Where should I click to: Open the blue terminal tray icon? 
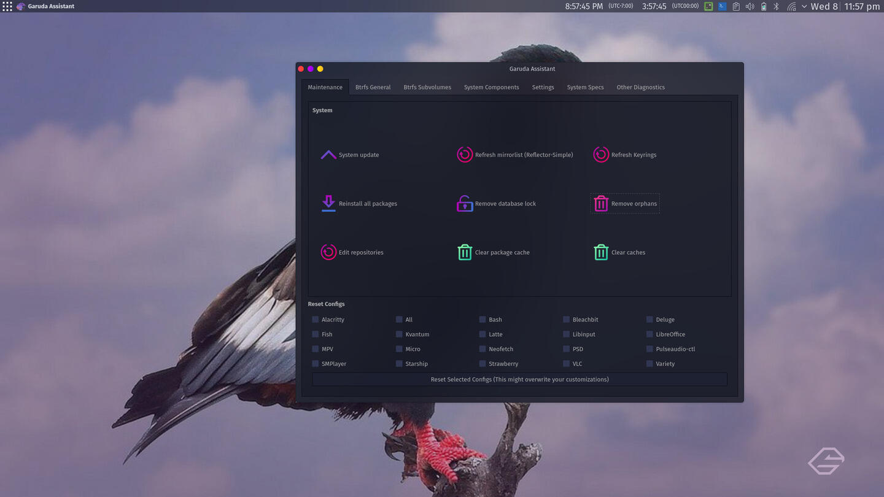click(722, 6)
